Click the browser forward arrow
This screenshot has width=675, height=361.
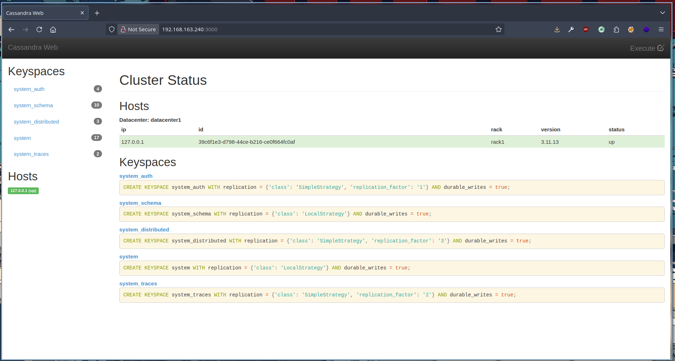(x=25, y=29)
